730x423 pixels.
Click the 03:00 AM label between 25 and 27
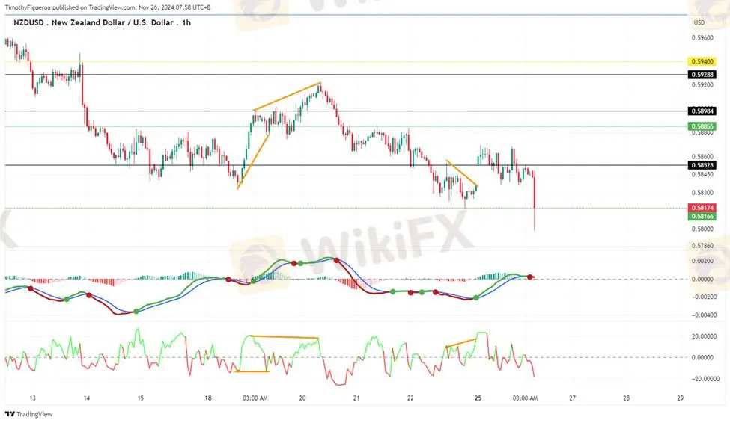(x=525, y=398)
